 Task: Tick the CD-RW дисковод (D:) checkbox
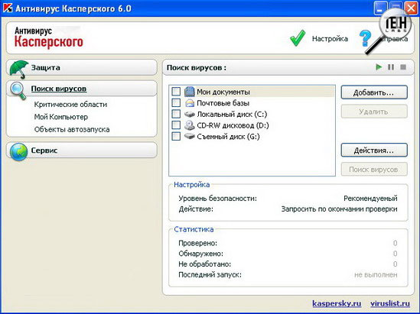[176, 125]
